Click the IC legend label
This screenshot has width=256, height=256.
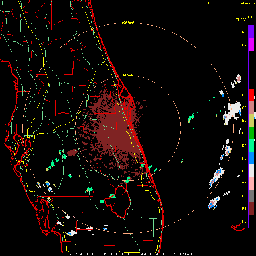[244, 184]
